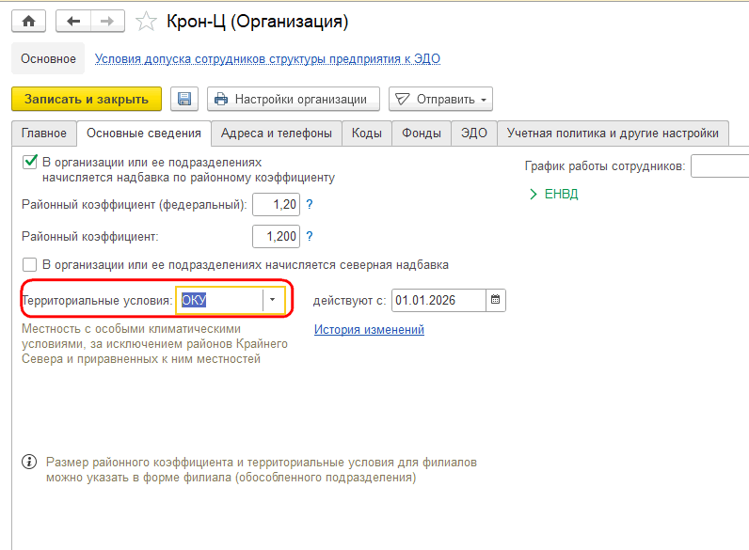The width and height of the screenshot is (749, 550).
Task: Open the Отправить dropdown menu
Action: coord(440,99)
